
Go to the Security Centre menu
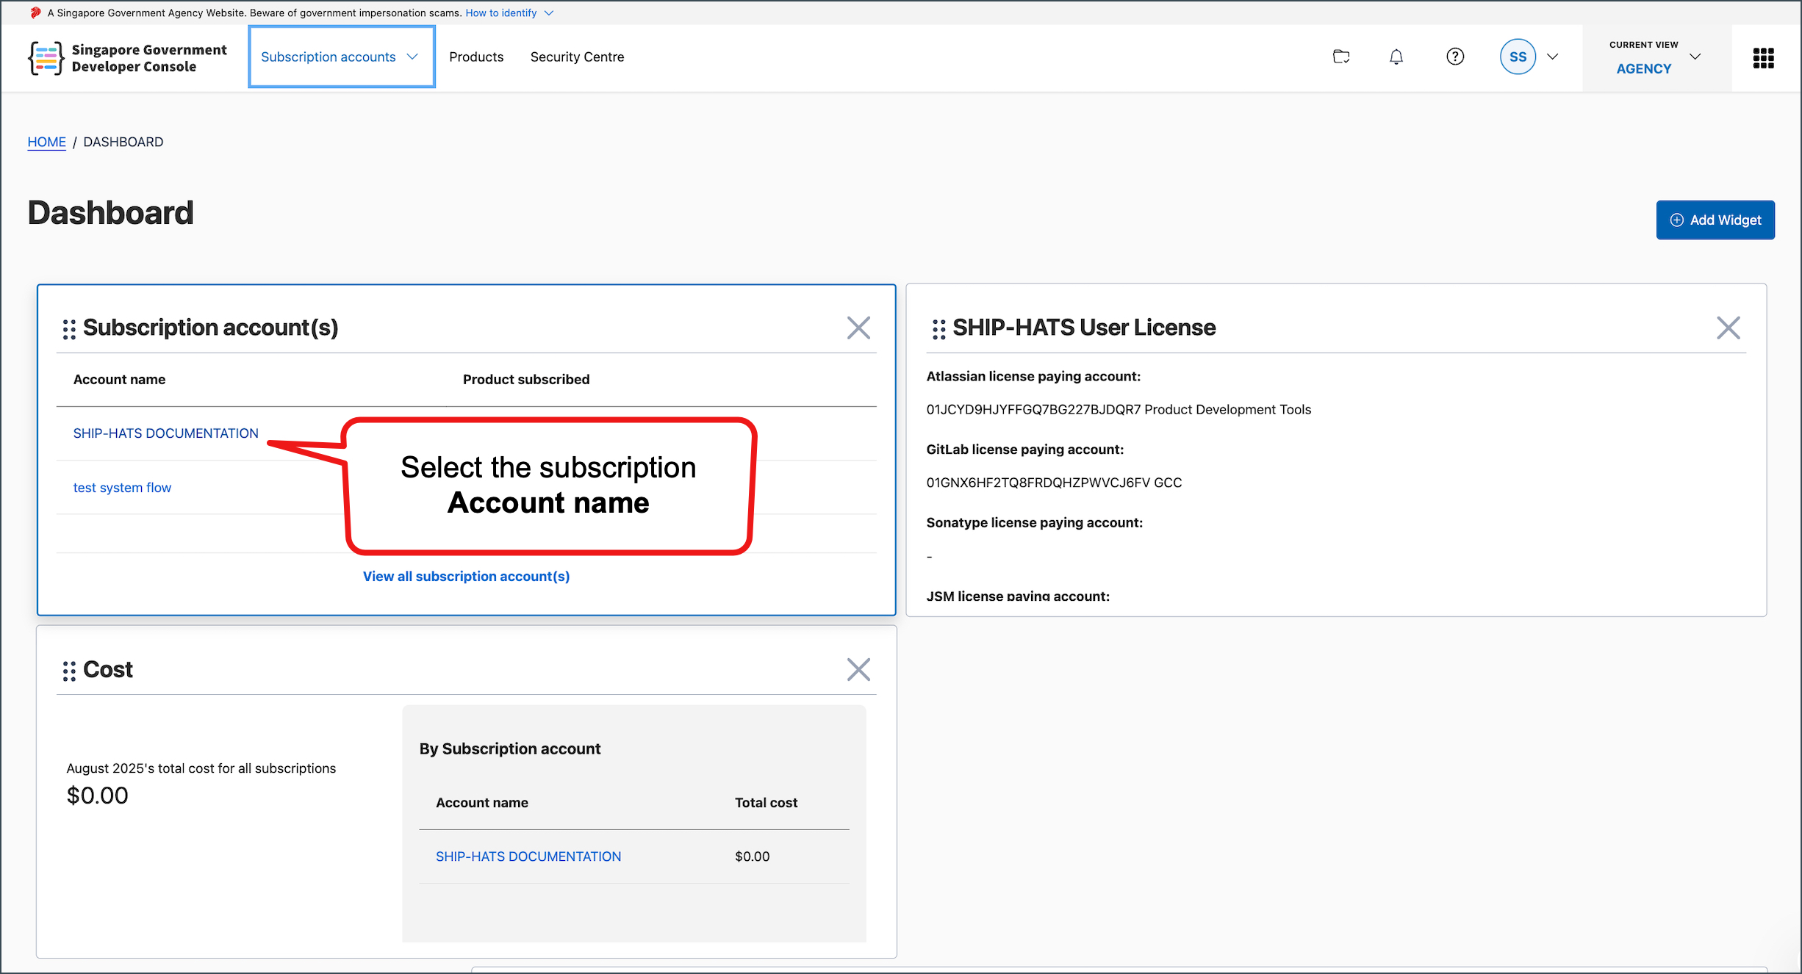(577, 57)
